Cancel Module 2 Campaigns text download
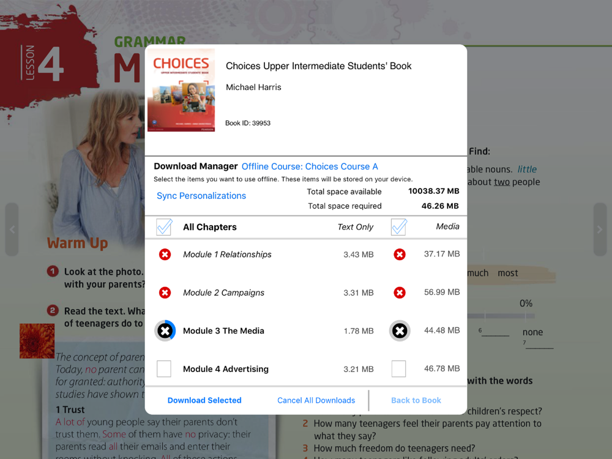 [165, 293]
